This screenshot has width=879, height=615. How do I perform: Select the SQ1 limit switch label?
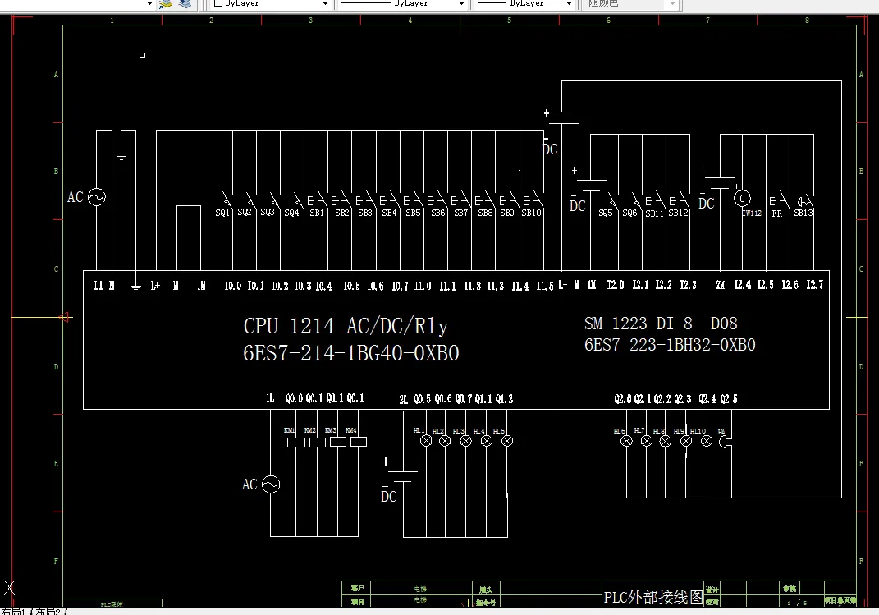(222, 213)
